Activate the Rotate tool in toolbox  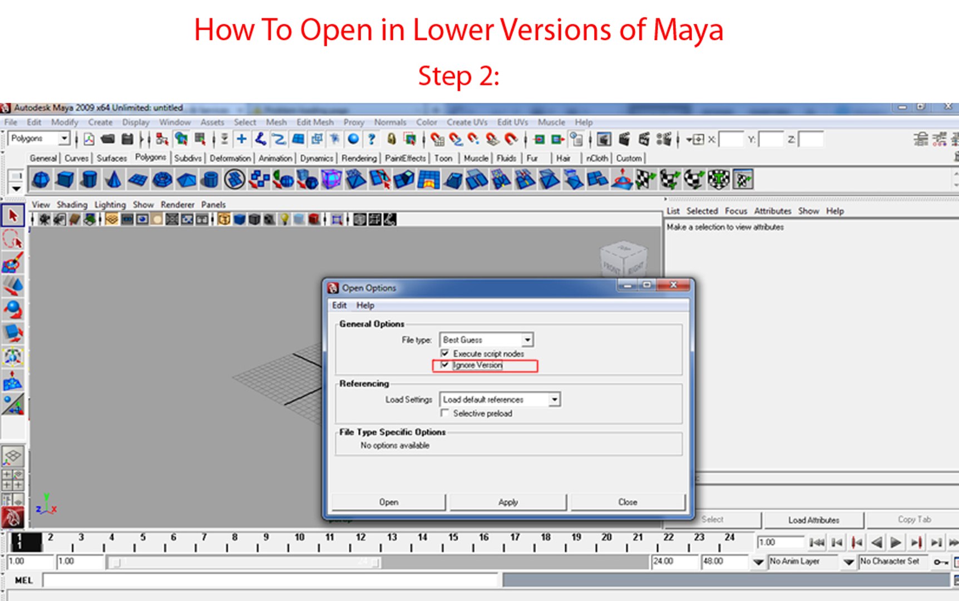tap(13, 309)
